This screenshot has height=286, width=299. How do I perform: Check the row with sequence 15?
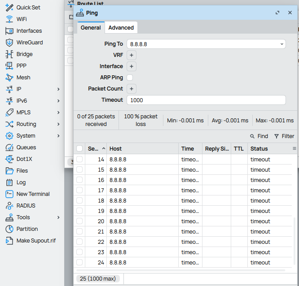[79, 169]
